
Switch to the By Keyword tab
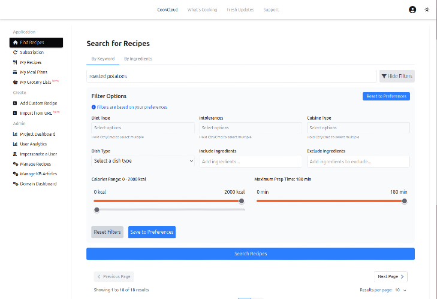pos(103,59)
